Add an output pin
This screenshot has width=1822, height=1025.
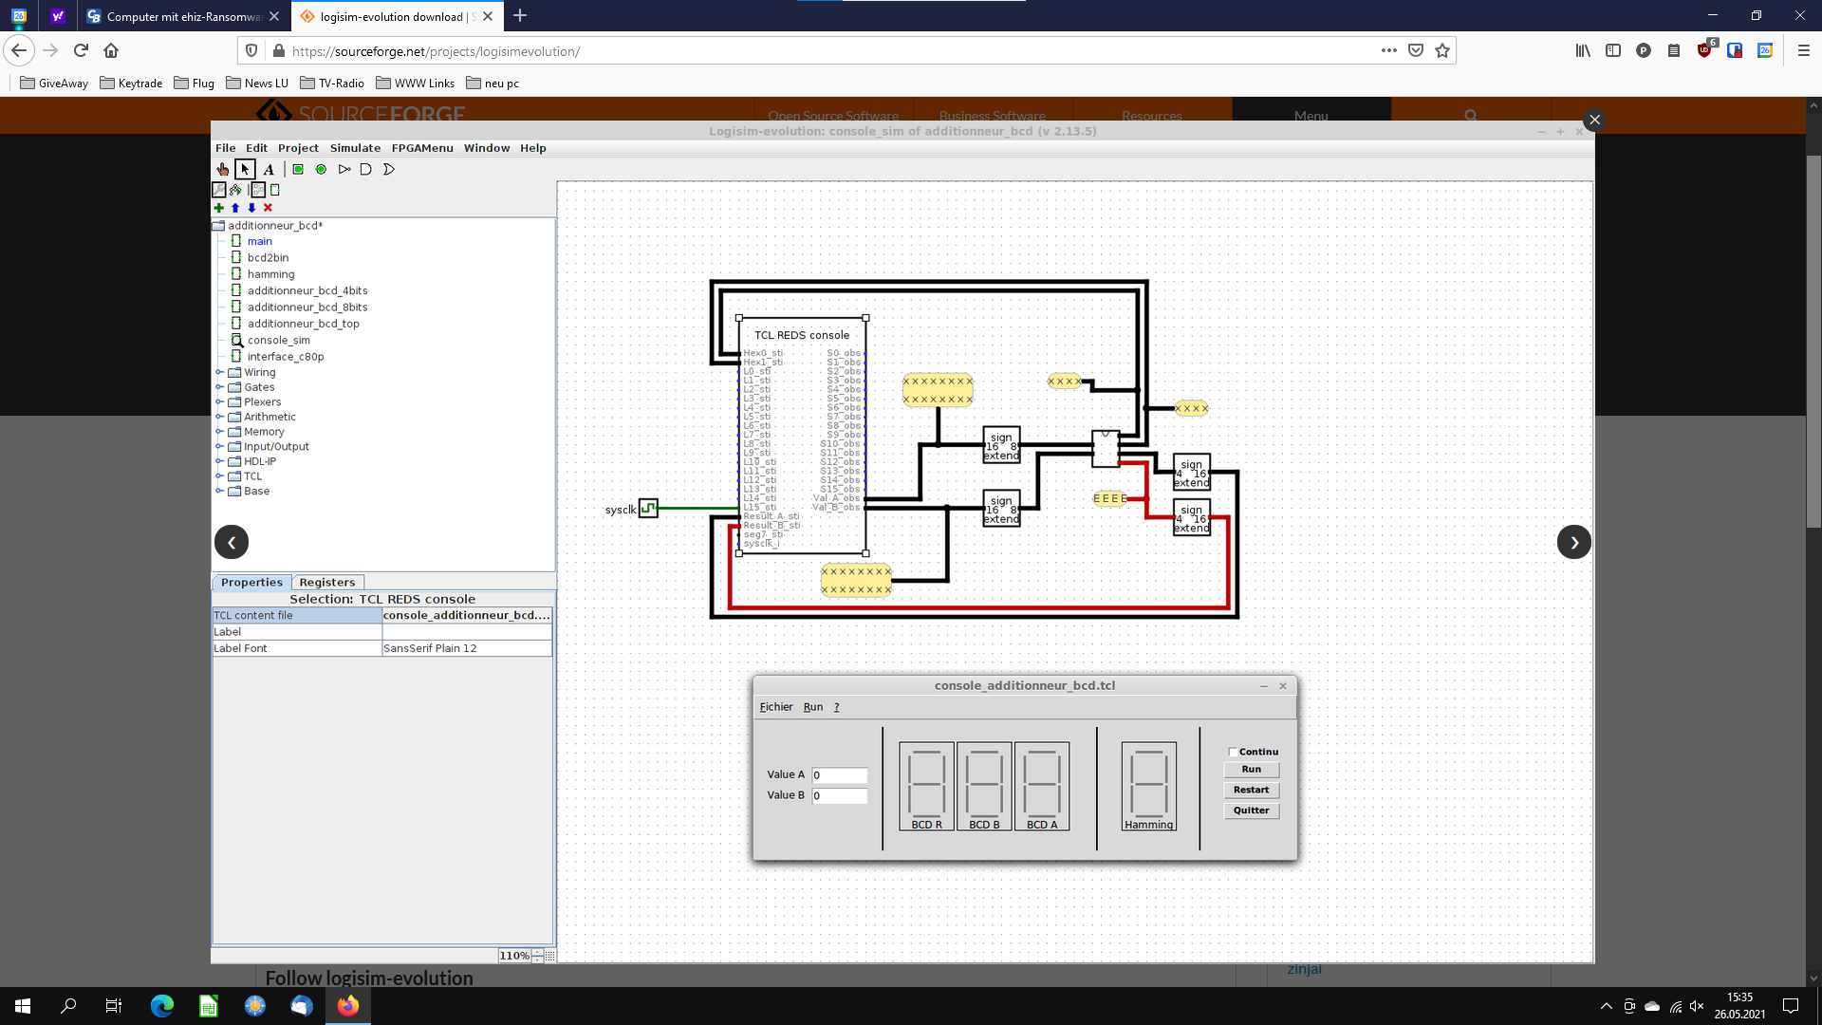point(321,169)
